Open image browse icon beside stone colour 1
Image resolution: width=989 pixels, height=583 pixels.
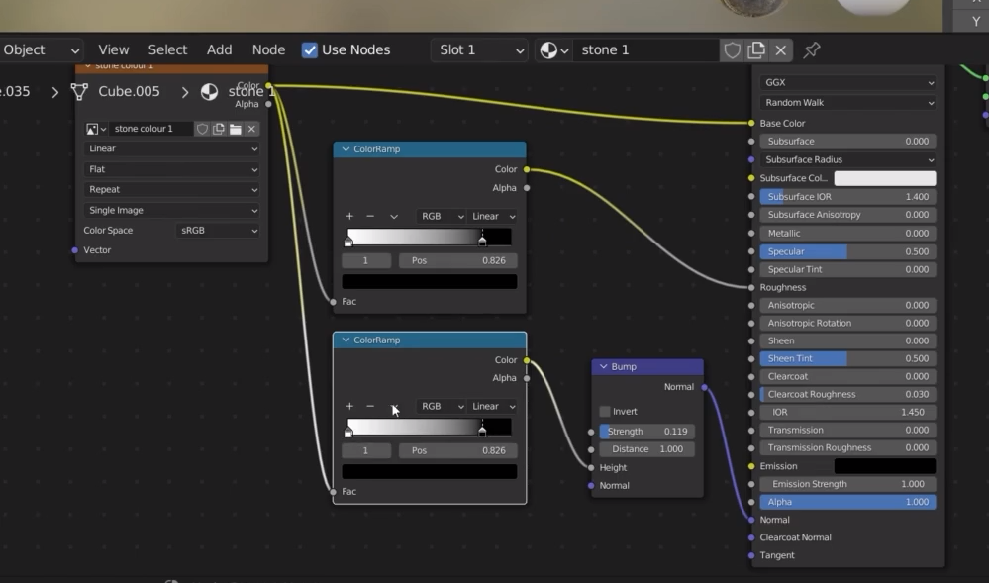96,129
